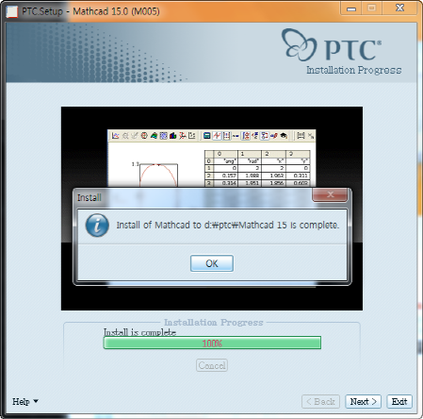Click the 'Install is complete' status text

139,332
